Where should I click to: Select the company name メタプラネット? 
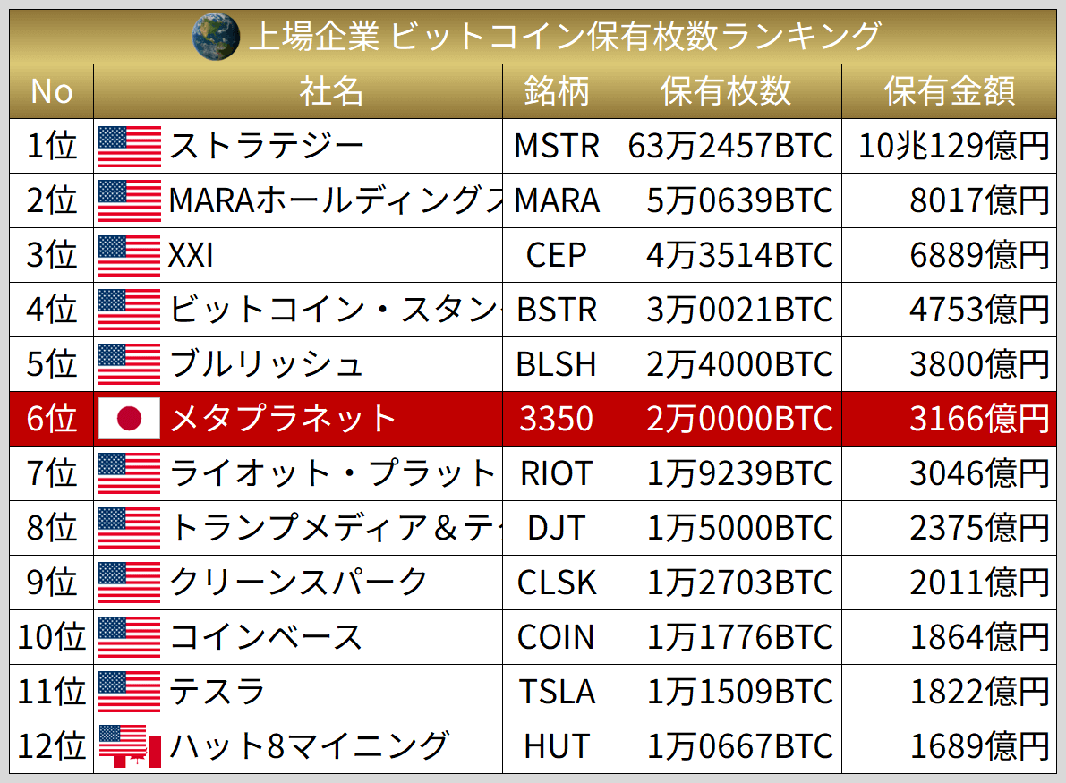pos(283,419)
